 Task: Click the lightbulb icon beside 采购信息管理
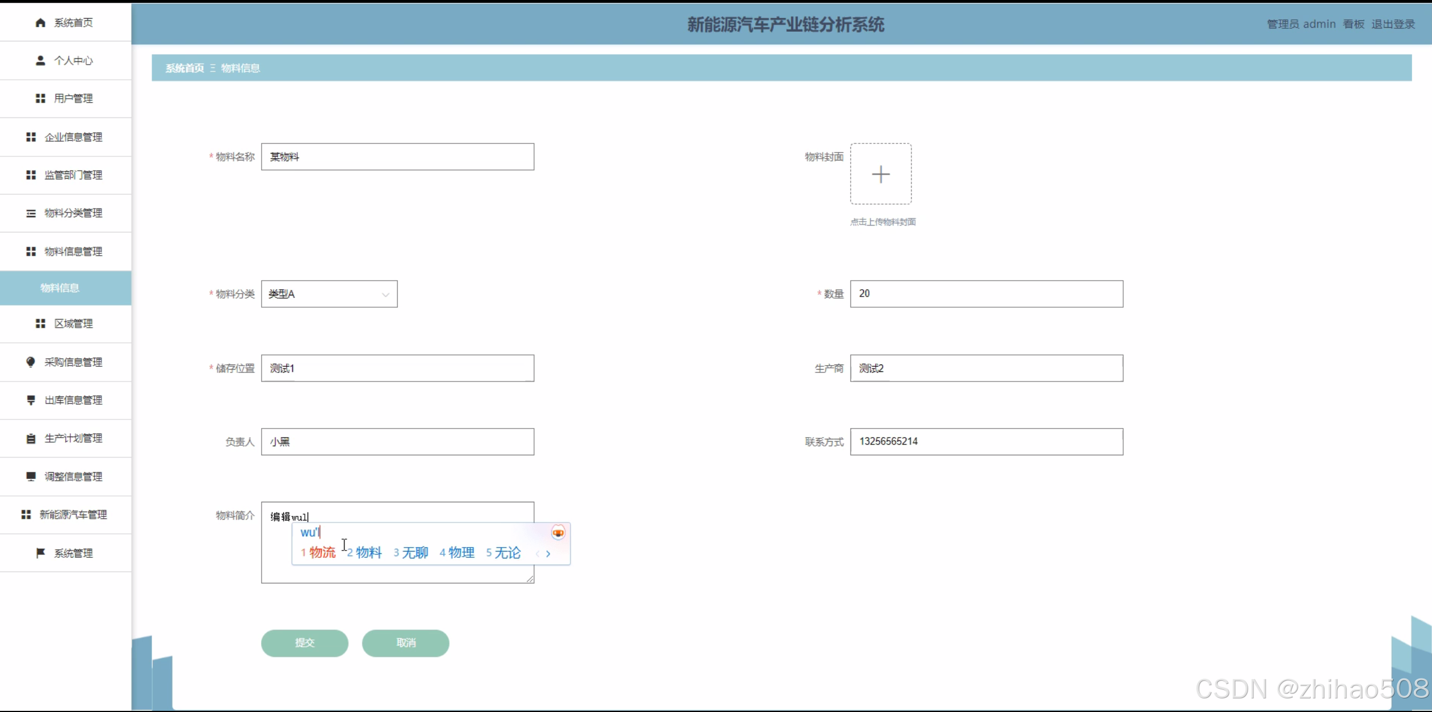pyautogui.click(x=31, y=362)
